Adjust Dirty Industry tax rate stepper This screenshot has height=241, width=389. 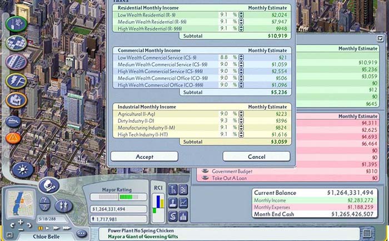pyautogui.click(x=242, y=120)
